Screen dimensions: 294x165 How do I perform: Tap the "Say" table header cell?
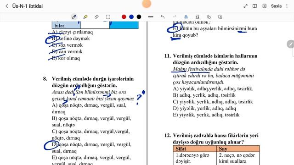pos(238,148)
